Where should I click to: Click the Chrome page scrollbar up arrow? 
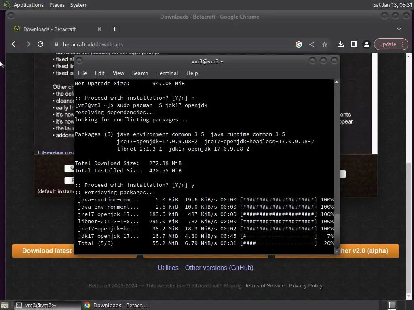(408, 56)
